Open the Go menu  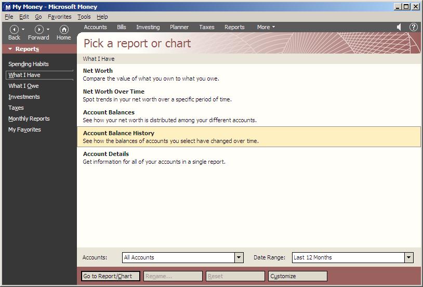point(38,17)
